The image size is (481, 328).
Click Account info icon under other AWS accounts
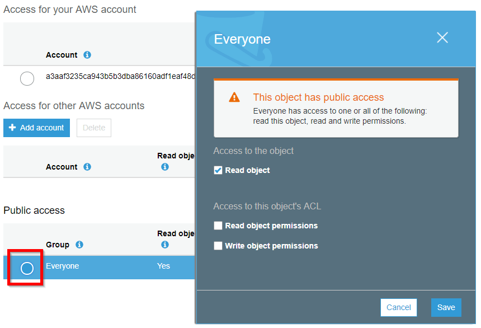click(x=87, y=167)
